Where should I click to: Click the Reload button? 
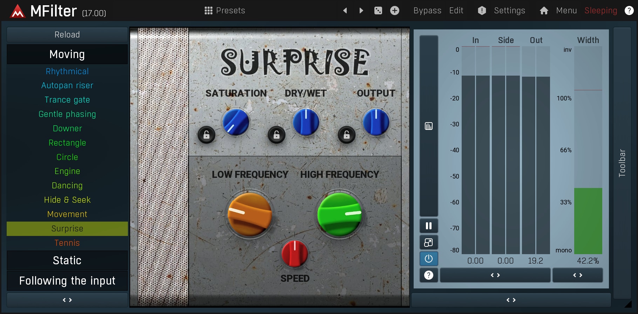(67, 35)
